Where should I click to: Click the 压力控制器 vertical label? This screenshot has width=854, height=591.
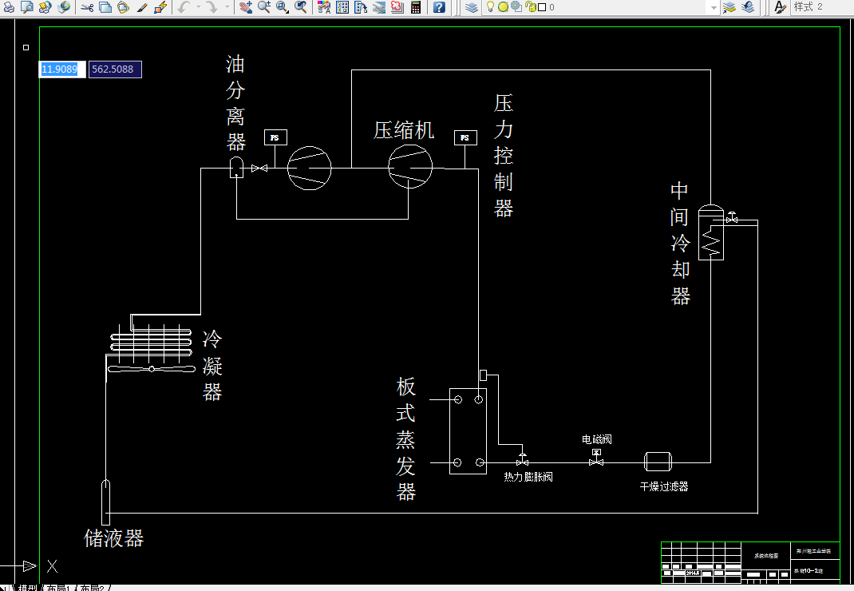[x=504, y=156]
